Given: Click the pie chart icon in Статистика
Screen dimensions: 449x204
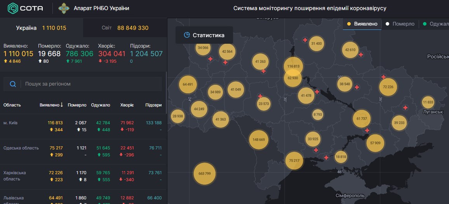Looking at the screenshot, I should (187, 35).
